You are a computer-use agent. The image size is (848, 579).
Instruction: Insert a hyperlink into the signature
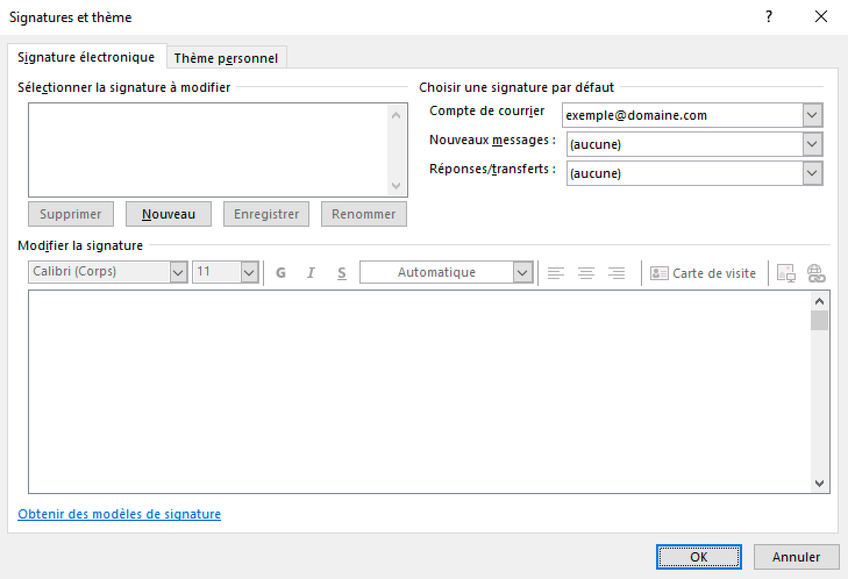(817, 272)
